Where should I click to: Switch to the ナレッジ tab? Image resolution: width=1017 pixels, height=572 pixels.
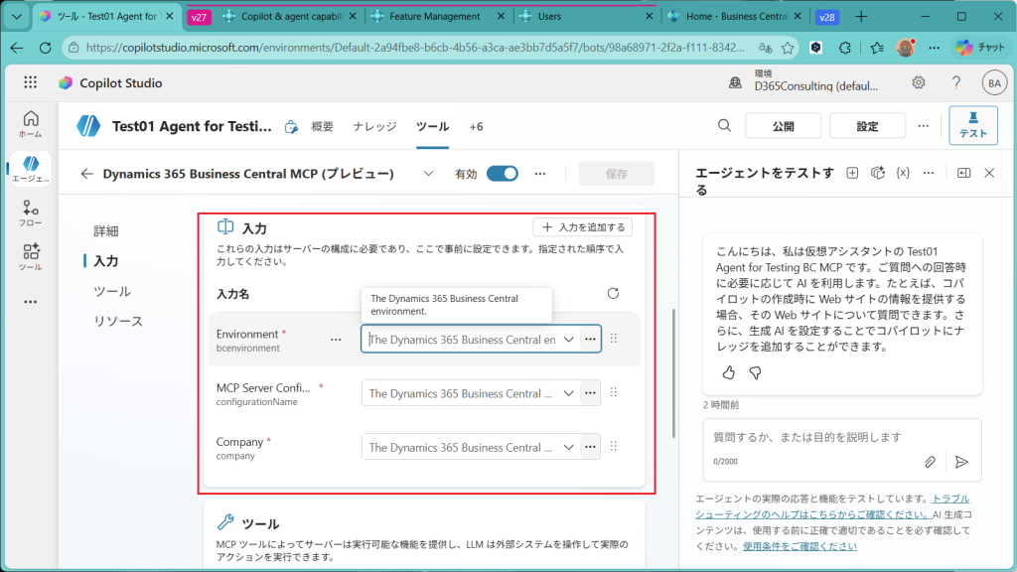tap(374, 126)
